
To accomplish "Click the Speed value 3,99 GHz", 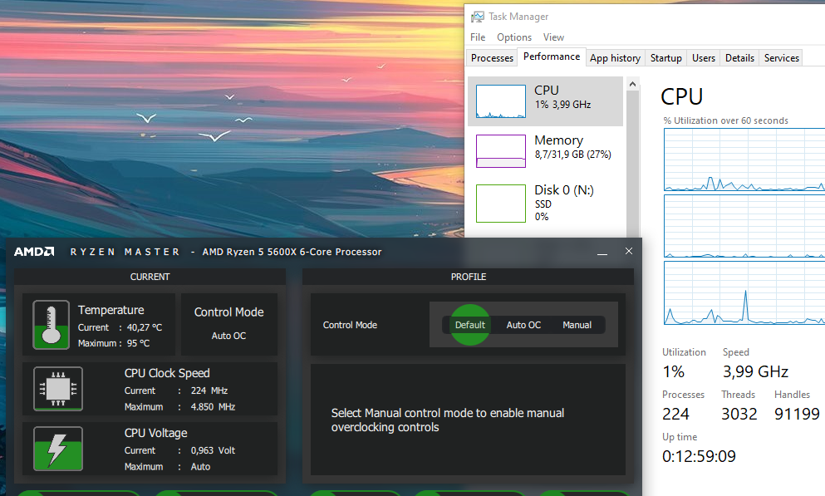I will (755, 372).
